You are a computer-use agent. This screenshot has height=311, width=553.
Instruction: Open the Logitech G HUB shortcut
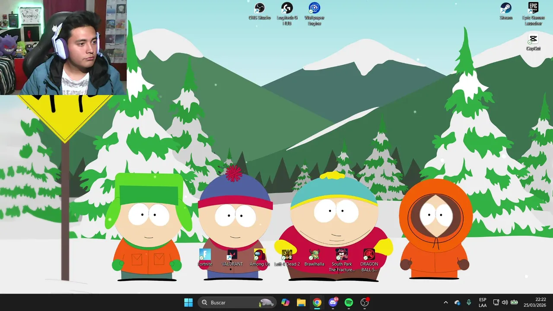(x=287, y=14)
